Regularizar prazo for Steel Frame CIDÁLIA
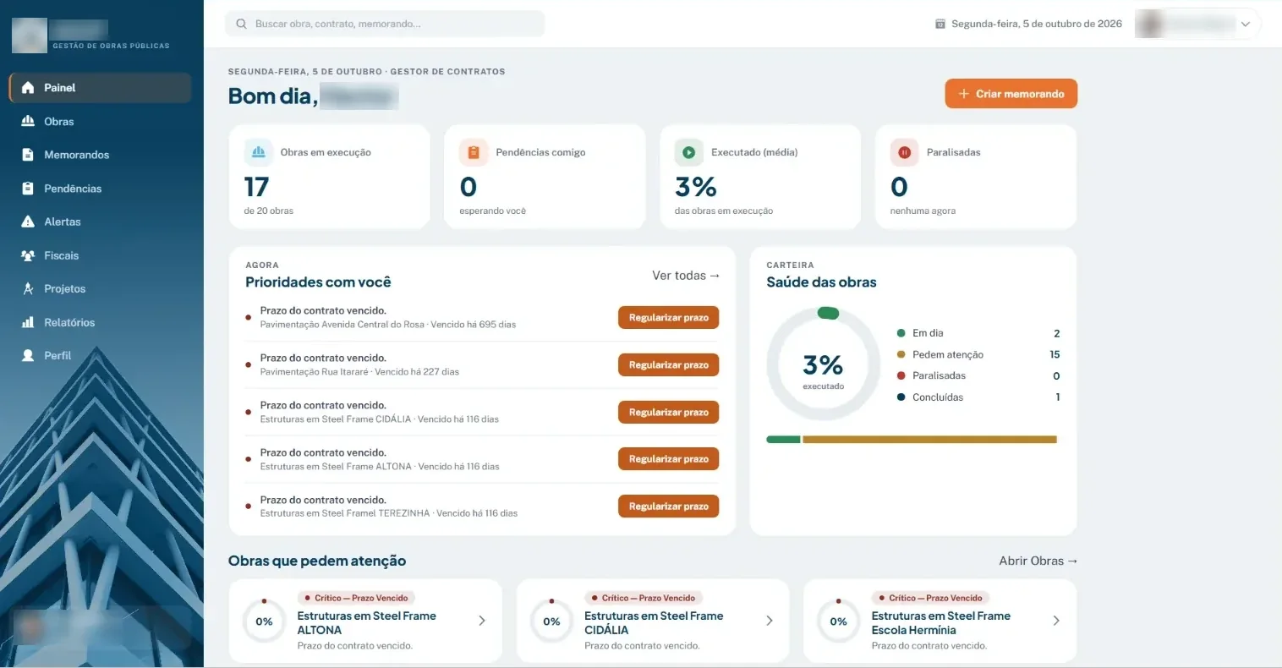Viewport: 1282px width, 668px height. click(669, 413)
